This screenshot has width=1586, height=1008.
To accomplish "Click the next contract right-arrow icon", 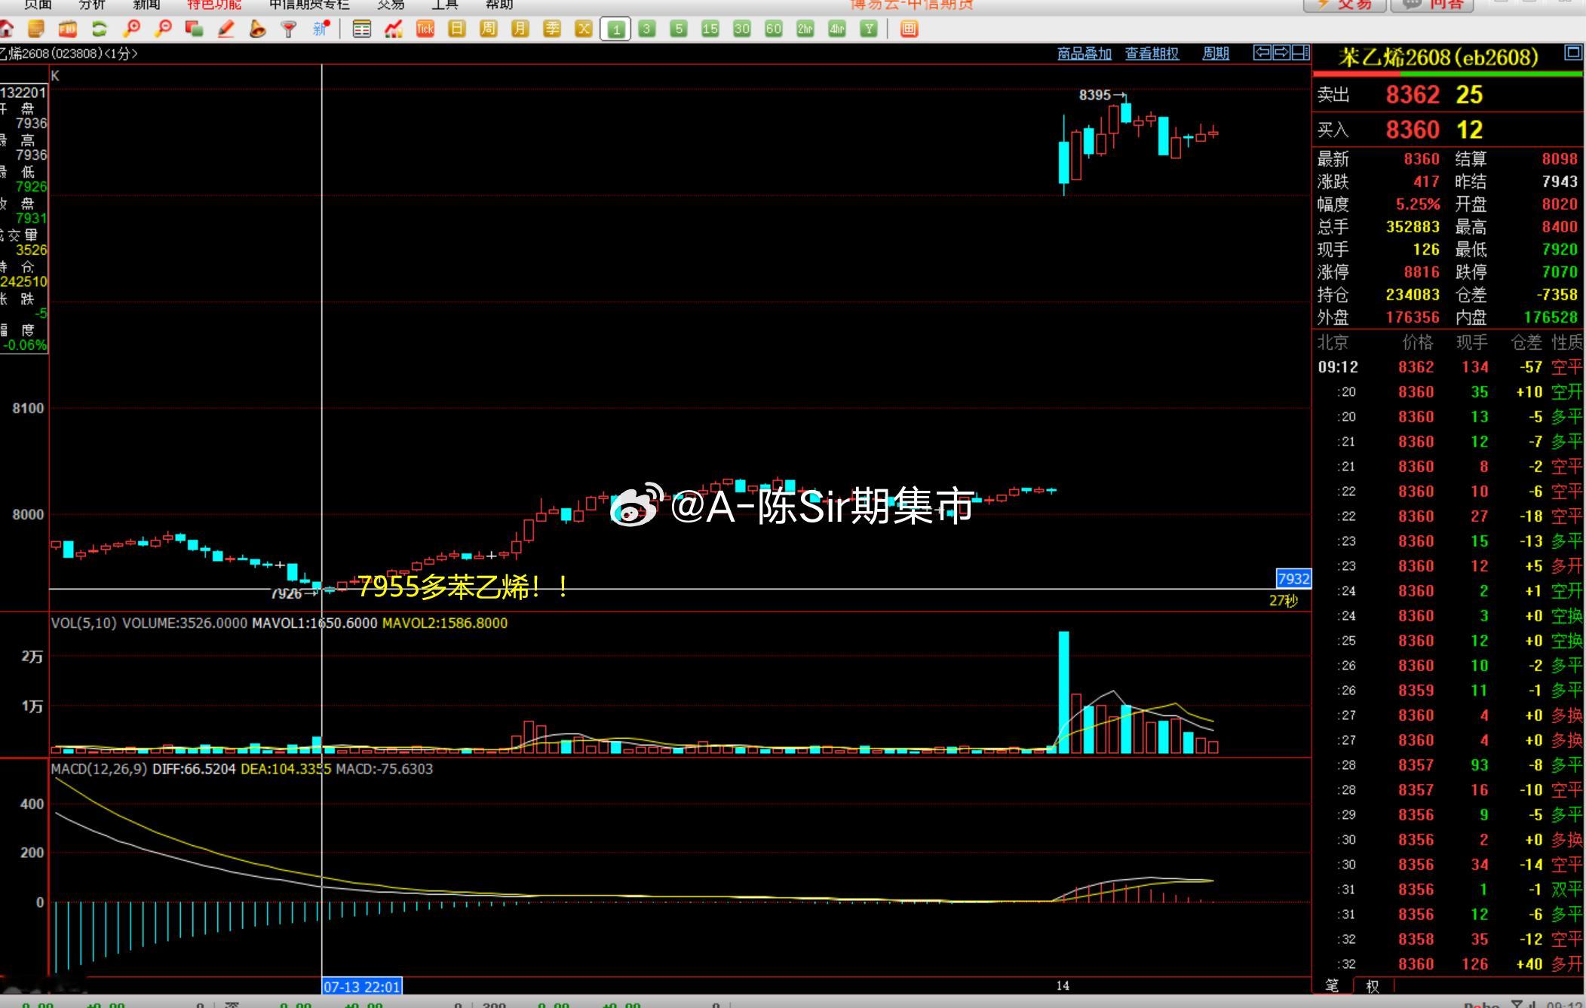I will tap(1281, 53).
